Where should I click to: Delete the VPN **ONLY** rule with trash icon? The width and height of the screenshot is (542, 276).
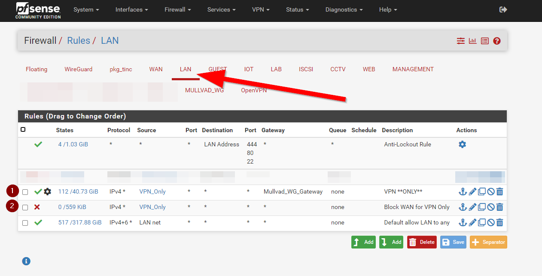[x=499, y=191]
